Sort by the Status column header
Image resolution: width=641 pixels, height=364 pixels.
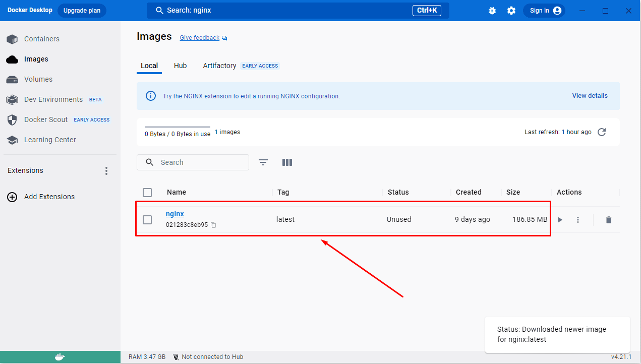tap(398, 192)
